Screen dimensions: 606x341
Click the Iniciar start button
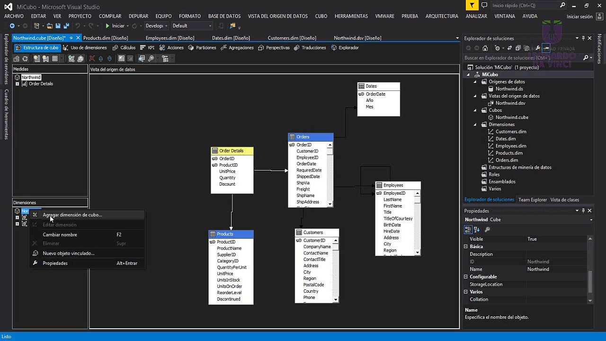tap(115, 26)
